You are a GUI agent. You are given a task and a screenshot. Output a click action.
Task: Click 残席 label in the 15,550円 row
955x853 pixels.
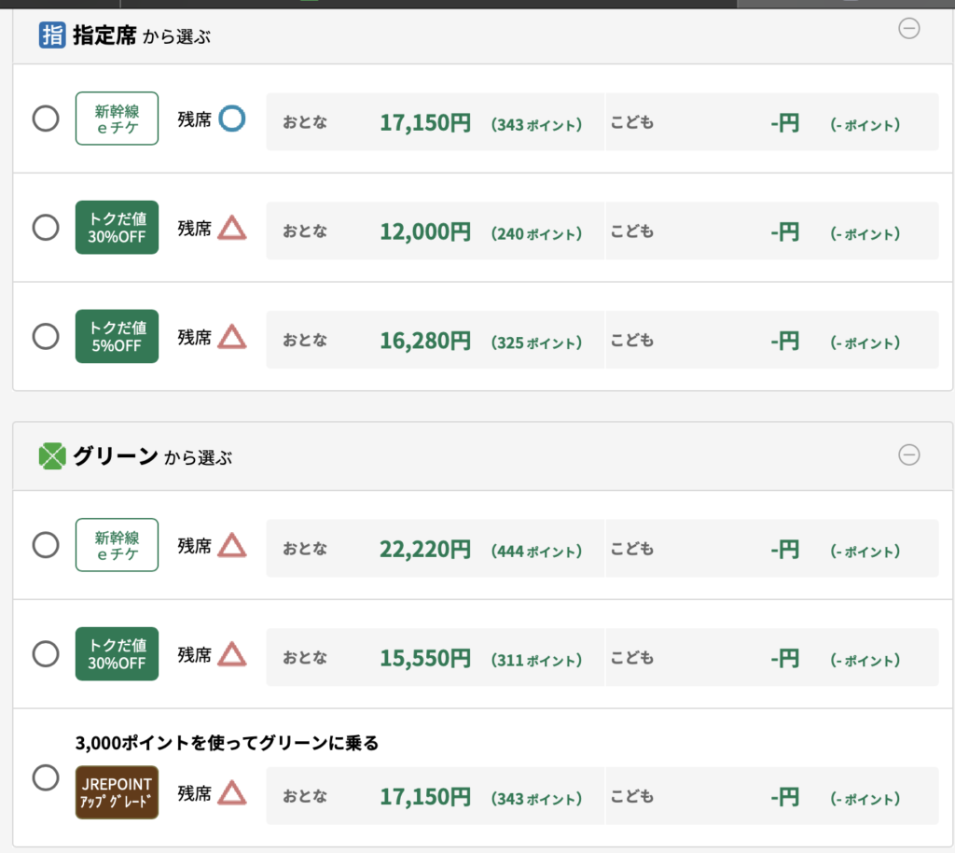(x=194, y=655)
